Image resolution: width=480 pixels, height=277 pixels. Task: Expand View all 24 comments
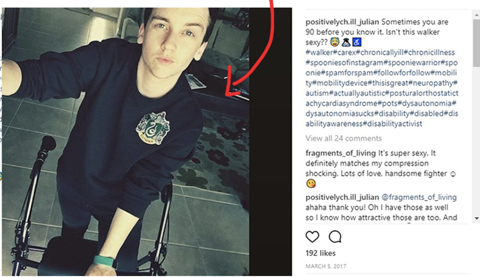[344, 138]
